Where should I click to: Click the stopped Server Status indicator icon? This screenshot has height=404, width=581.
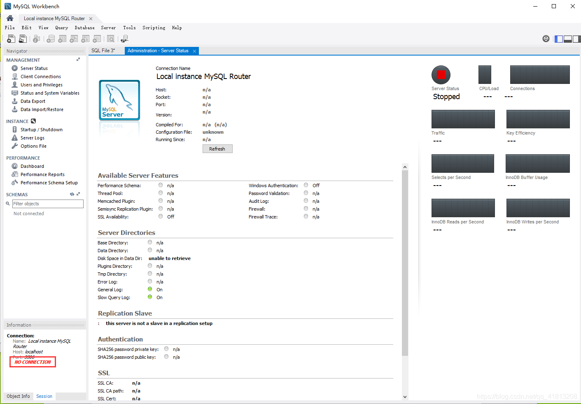[x=441, y=75]
